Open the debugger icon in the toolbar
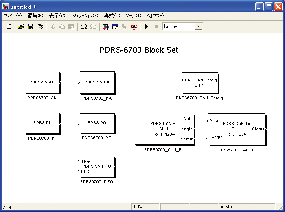Viewport: 285px width, 212px height. coord(134,27)
